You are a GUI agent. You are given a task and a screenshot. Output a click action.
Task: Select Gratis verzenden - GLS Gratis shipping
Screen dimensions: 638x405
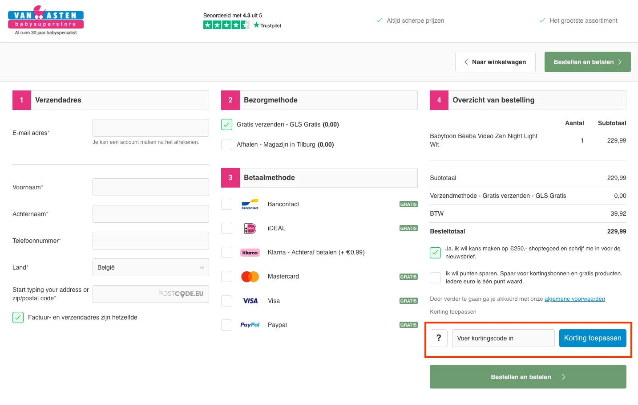[226, 124]
